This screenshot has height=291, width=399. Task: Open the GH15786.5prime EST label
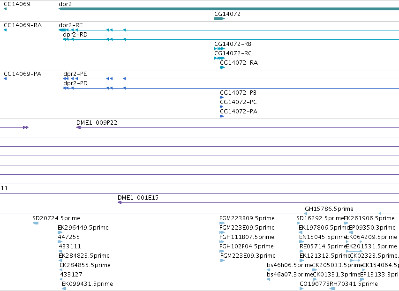pyautogui.click(x=329, y=209)
